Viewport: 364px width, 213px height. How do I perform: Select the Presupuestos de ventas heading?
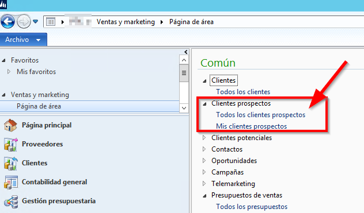point(247,195)
